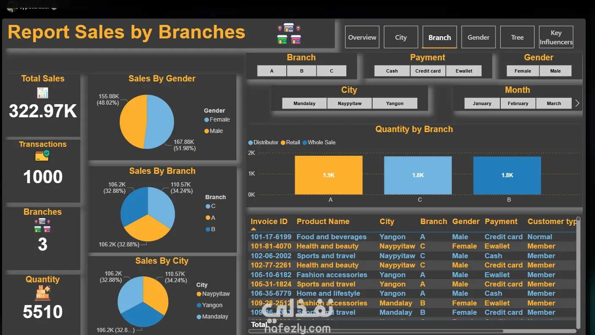This screenshot has height=335, width=595.
Task: Open the Key Influencers tab
Action: coord(556,37)
